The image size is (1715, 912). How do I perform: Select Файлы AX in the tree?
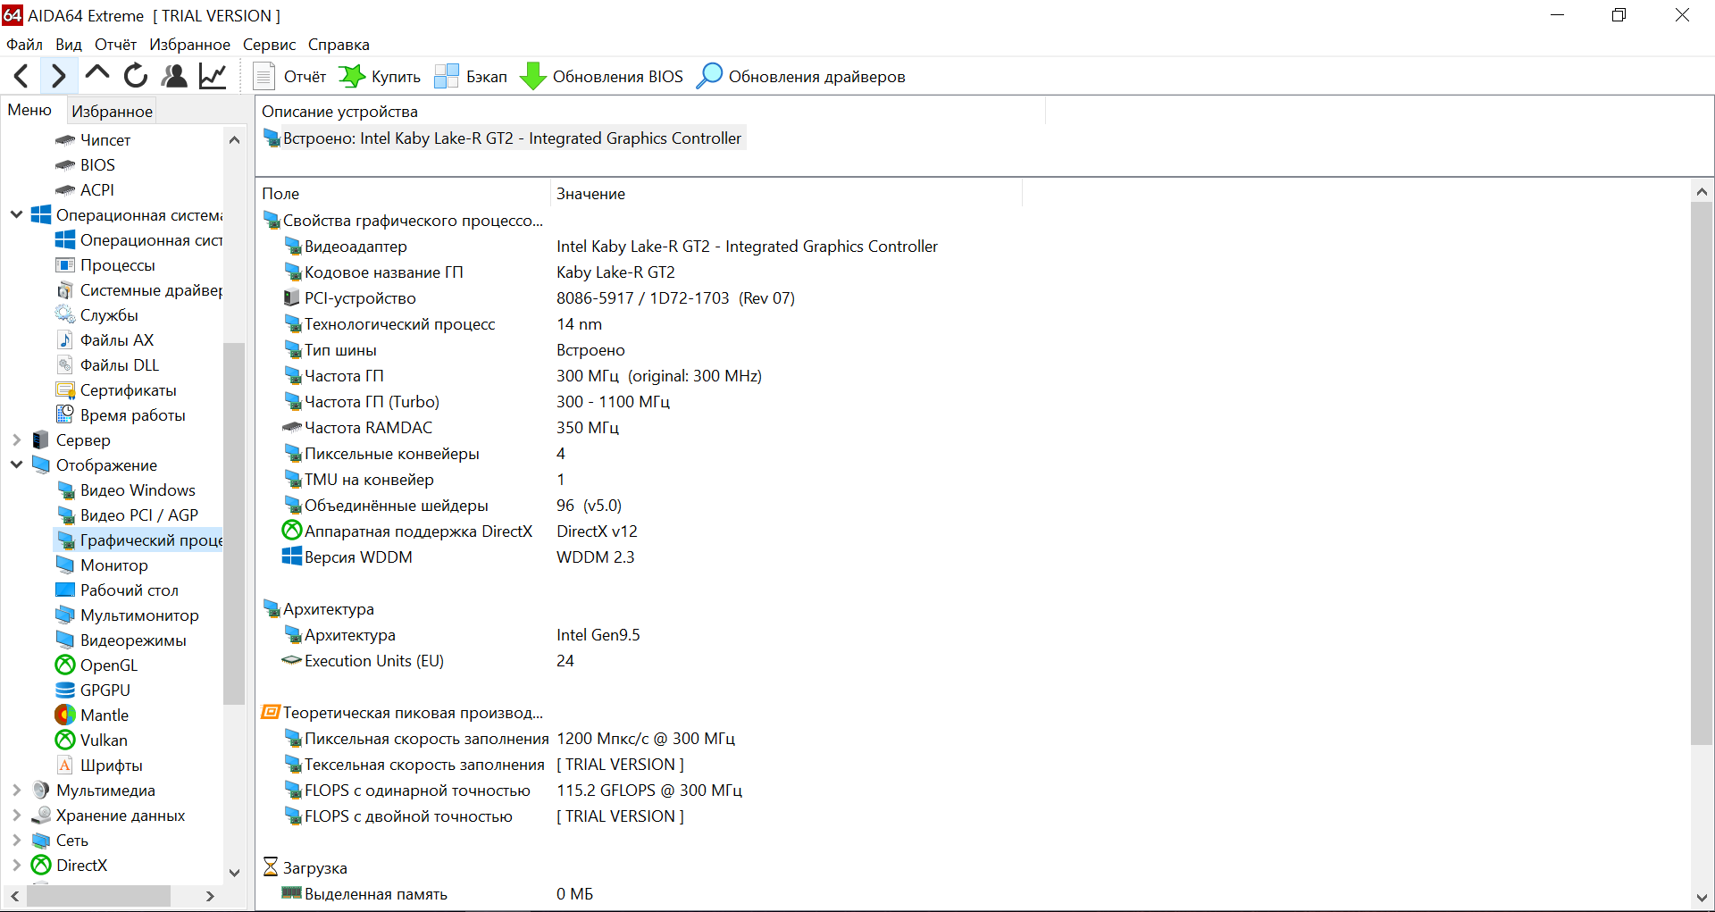pos(117,340)
